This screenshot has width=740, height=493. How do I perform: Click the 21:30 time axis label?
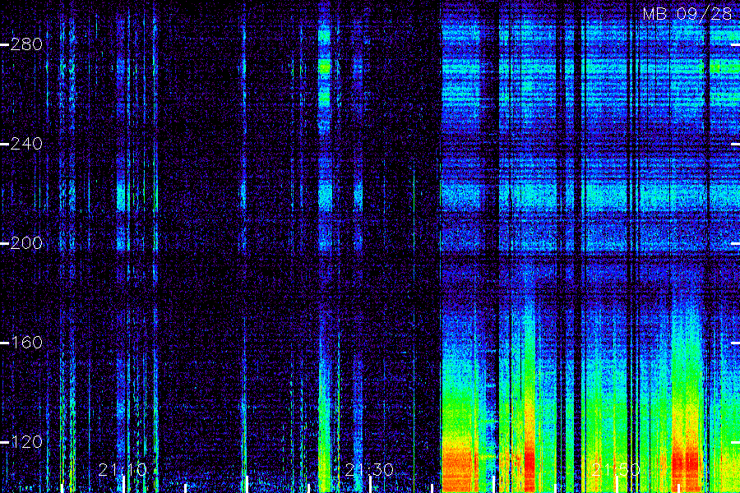tap(369, 469)
